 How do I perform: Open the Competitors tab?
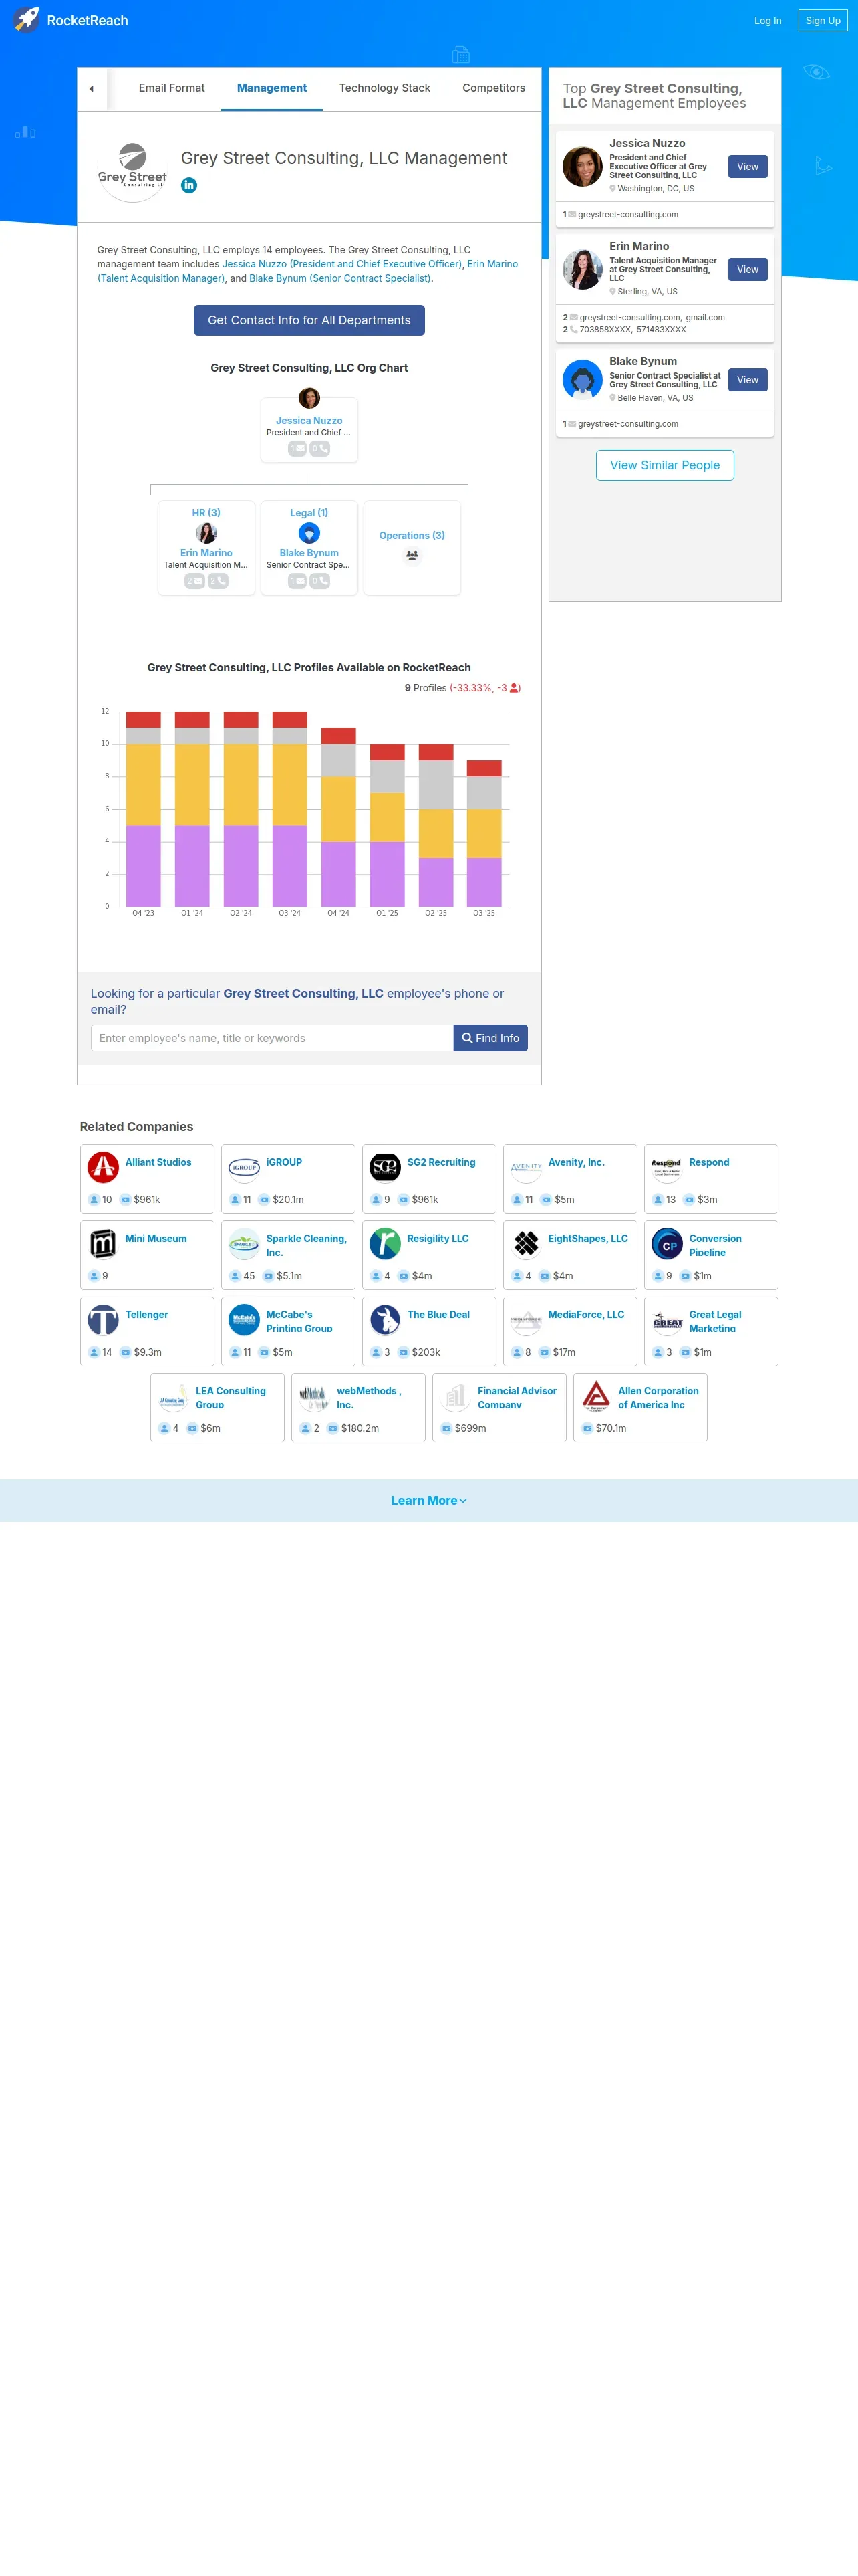point(493,88)
